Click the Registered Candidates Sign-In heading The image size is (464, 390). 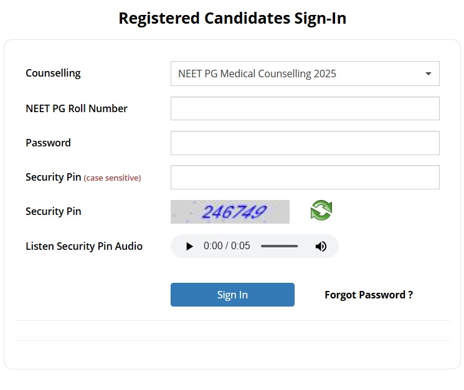tap(232, 18)
